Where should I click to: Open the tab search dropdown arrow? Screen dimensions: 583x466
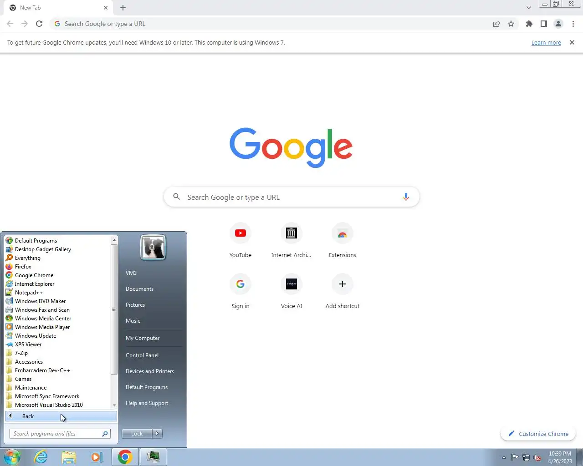click(528, 8)
